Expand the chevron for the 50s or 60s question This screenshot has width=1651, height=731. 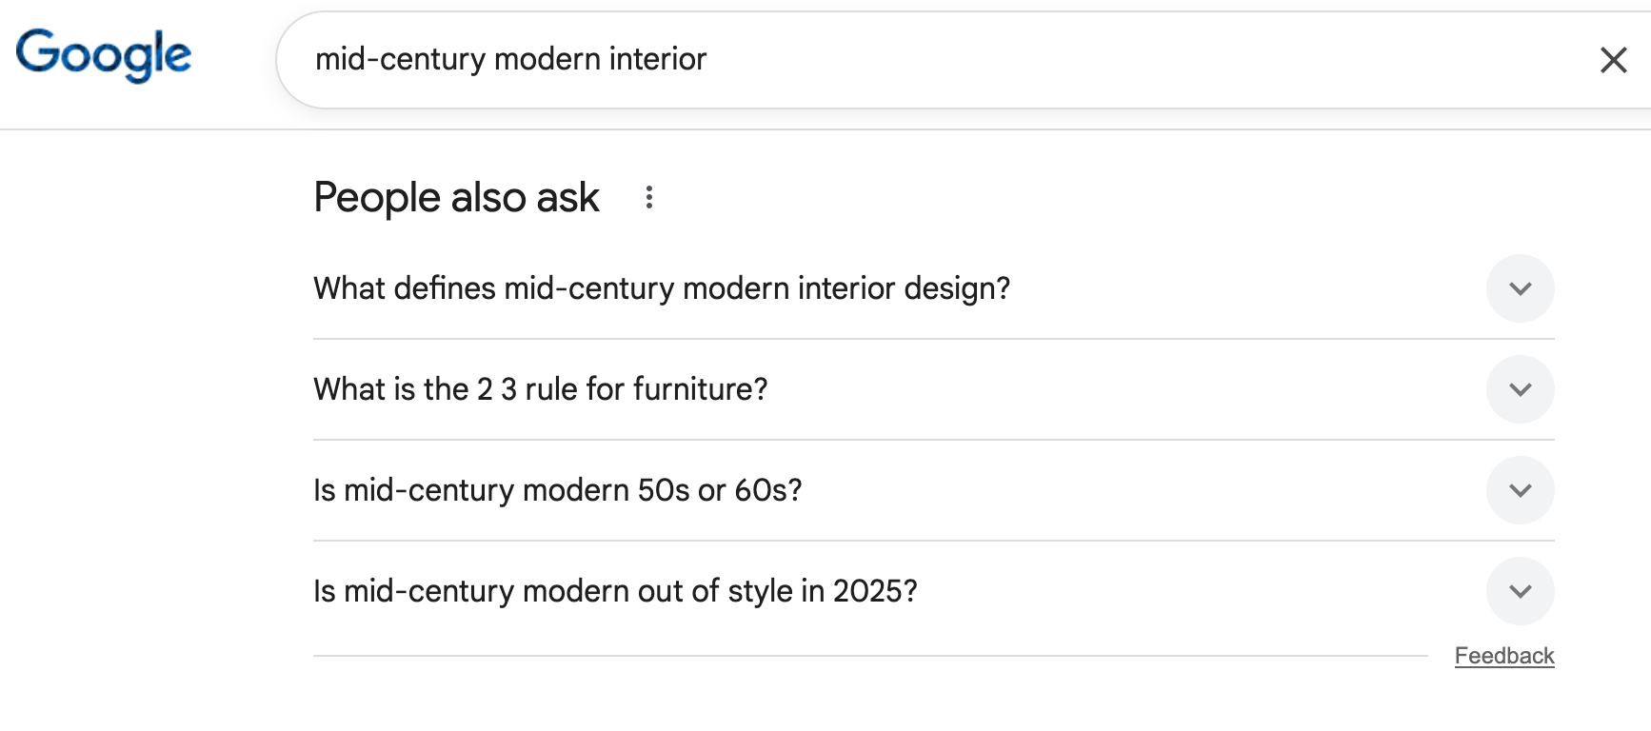click(1520, 490)
